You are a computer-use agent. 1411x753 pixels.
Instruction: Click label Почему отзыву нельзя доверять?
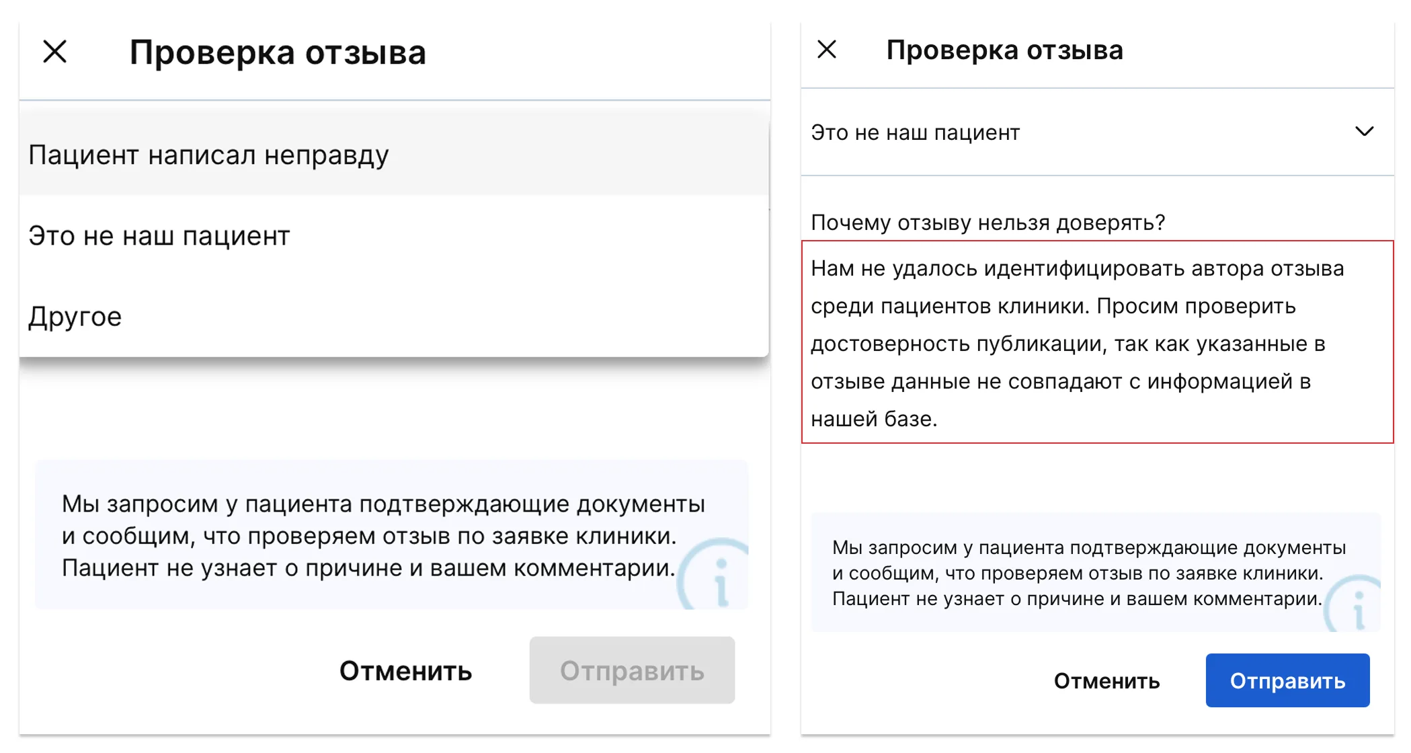[x=987, y=223]
